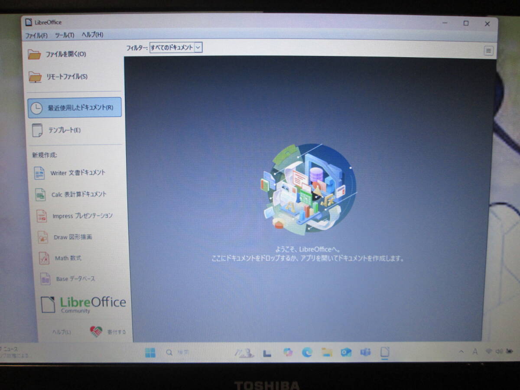This screenshot has height=390, width=520.
Task: Click the LibreOffice taskbar icon
Action: [x=385, y=352]
